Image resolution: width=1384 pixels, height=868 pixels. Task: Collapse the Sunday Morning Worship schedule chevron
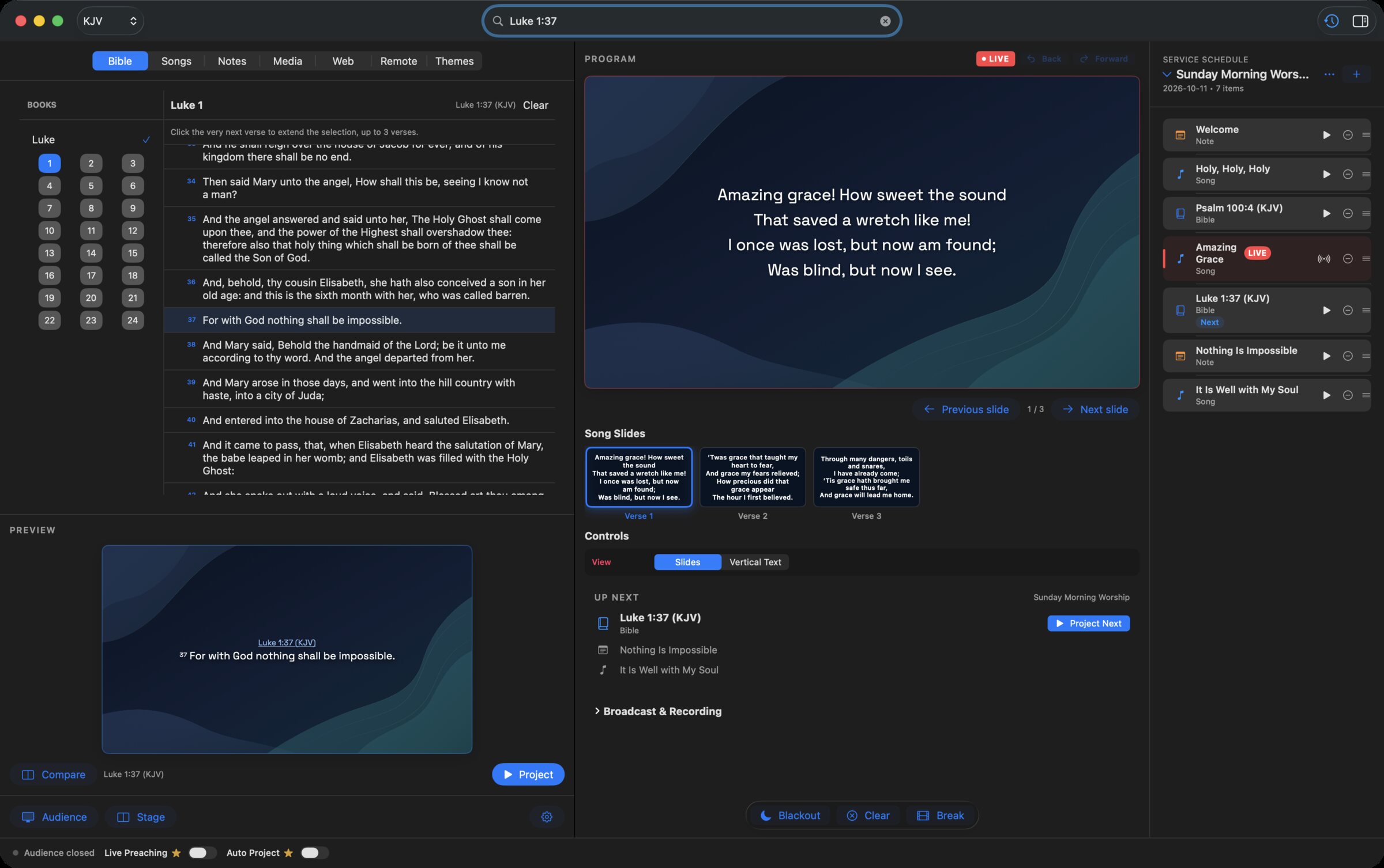click(x=1167, y=74)
